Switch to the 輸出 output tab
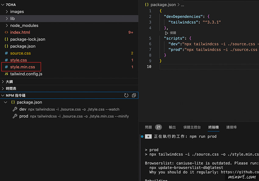The height and width of the screenshot is (181, 259). (x=172, y=127)
